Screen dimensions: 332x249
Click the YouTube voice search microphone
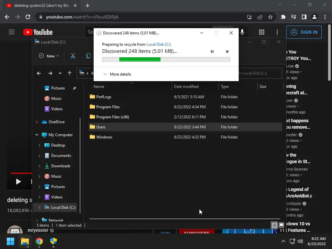[242, 32]
